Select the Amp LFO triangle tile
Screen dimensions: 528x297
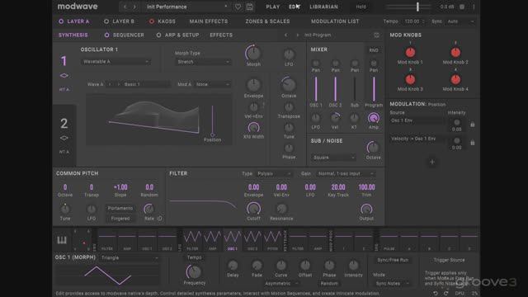tap(213, 239)
